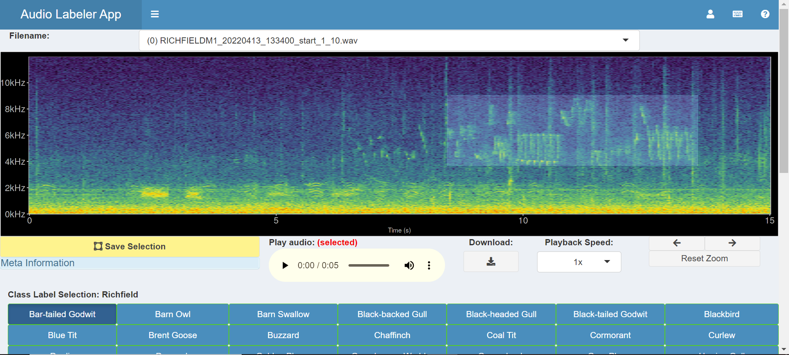The width and height of the screenshot is (789, 355).
Task: Select the Bar-tailed Godwit label
Action: pyautogui.click(x=62, y=314)
